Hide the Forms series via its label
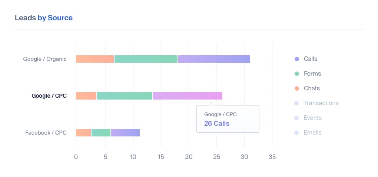 point(312,74)
